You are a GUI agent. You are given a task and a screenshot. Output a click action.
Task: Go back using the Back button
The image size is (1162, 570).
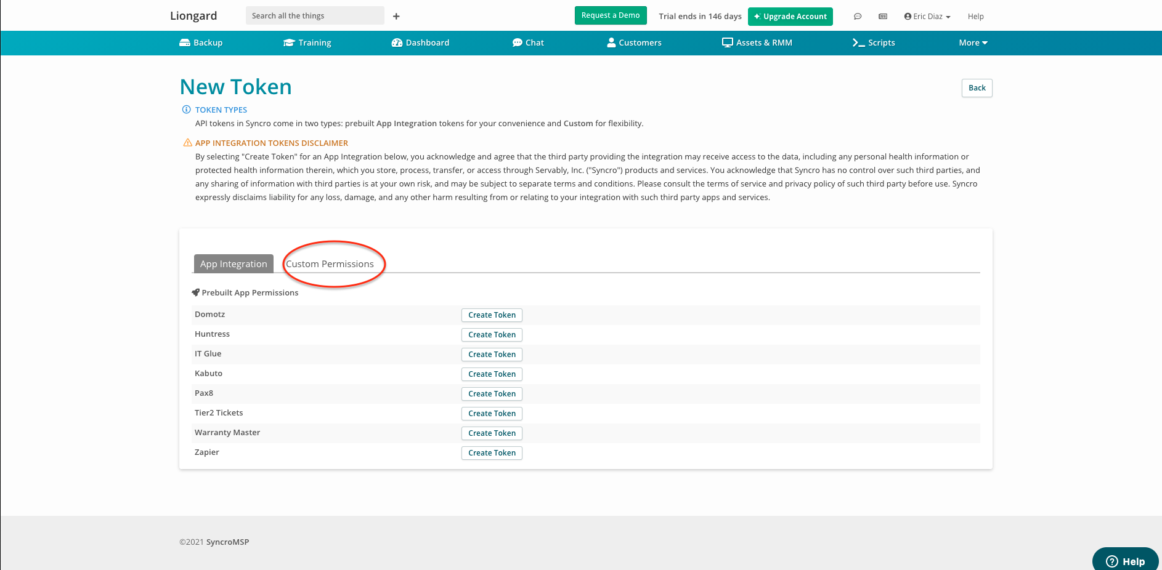[977, 88]
